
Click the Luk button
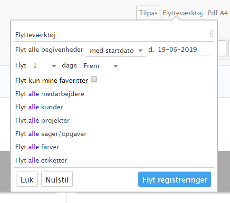[27, 179]
